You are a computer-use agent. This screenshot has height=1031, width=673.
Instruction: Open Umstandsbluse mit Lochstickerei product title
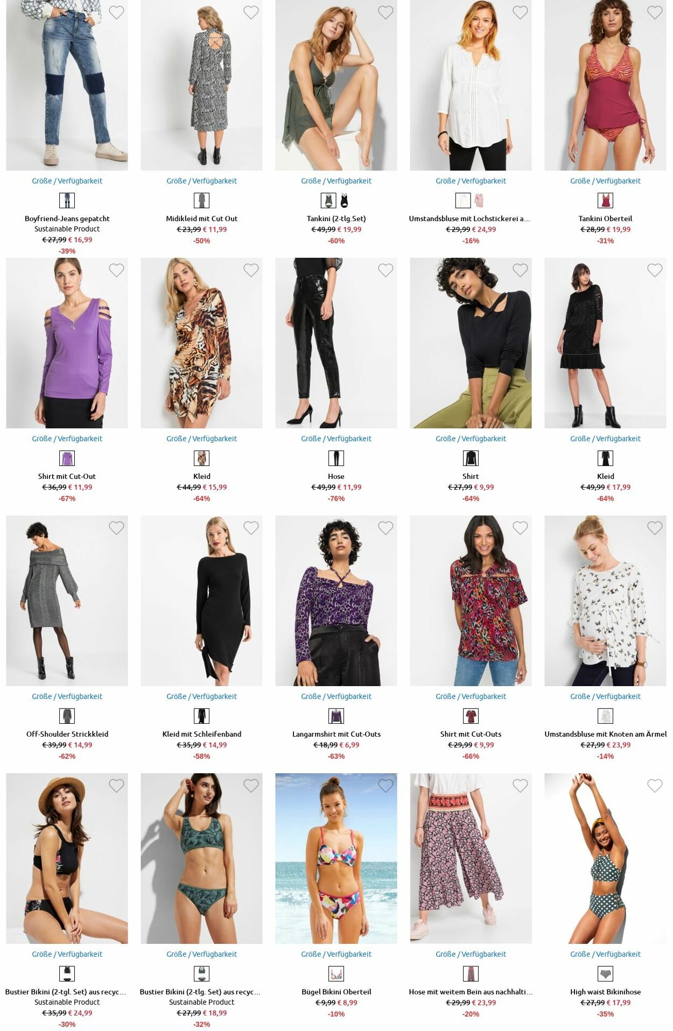click(469, 218)
